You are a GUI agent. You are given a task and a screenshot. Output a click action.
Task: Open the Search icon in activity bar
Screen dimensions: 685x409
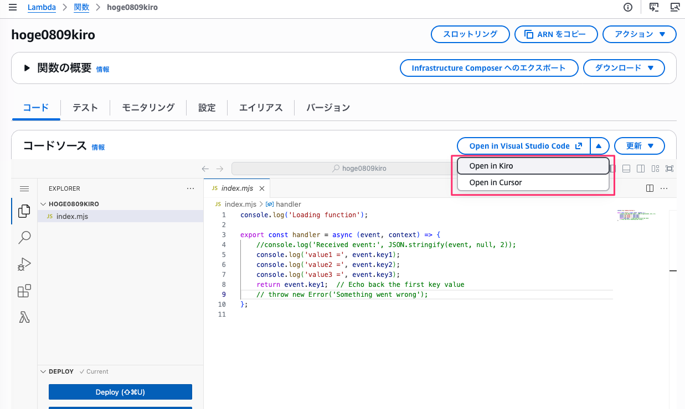click(x=24, y=238)
